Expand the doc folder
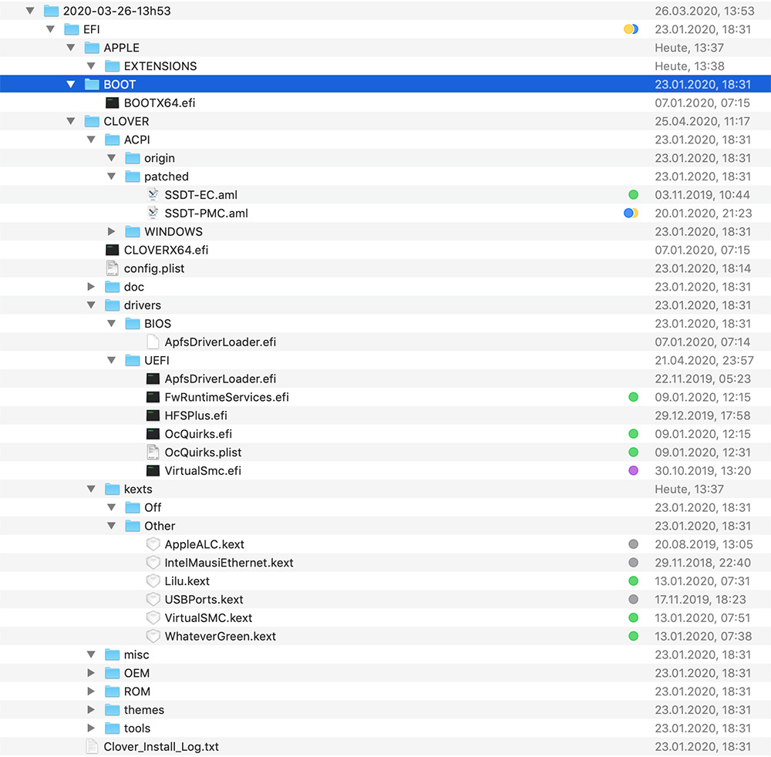Screen dimensions: 771x757 (92, 287)
